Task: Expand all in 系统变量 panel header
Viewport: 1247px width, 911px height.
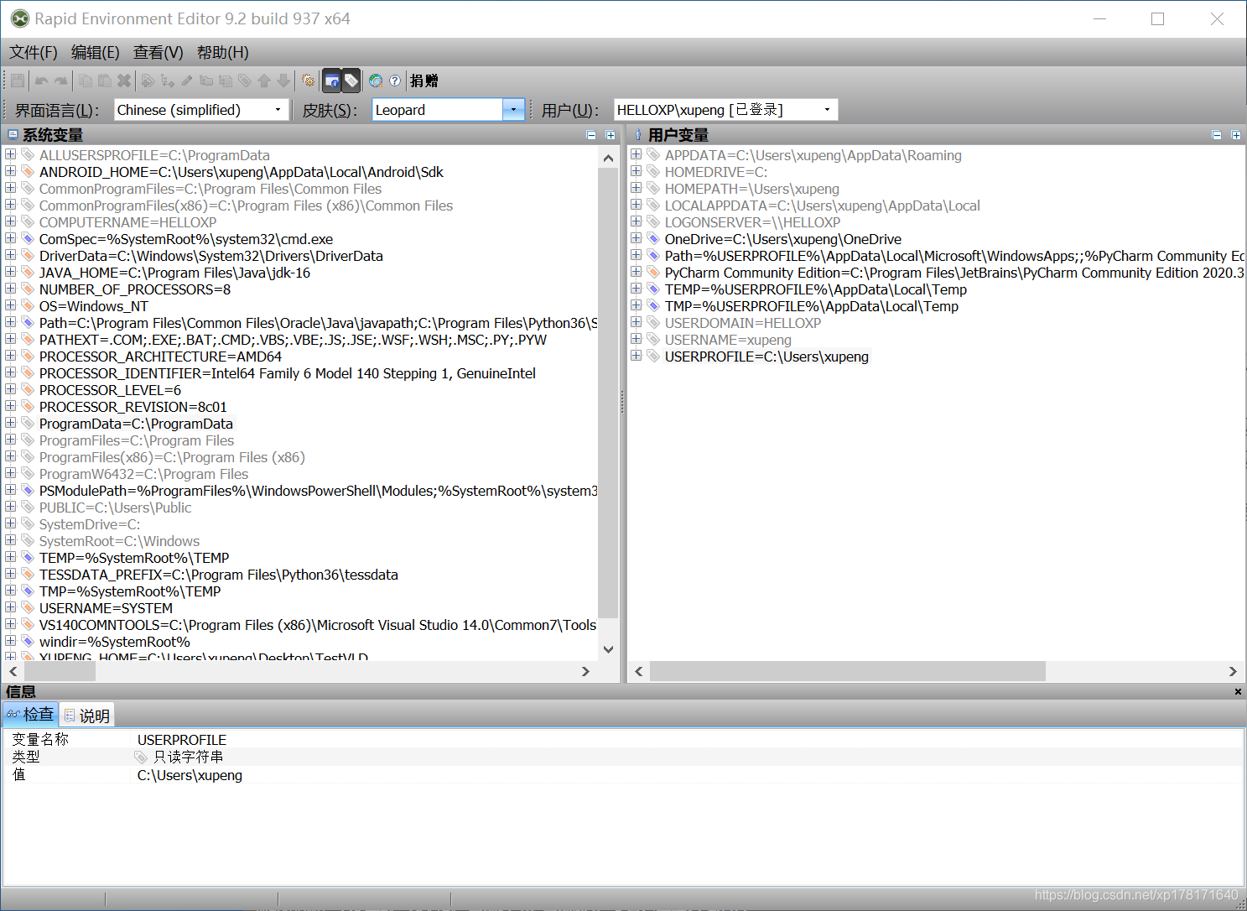Action: (611, 135)
